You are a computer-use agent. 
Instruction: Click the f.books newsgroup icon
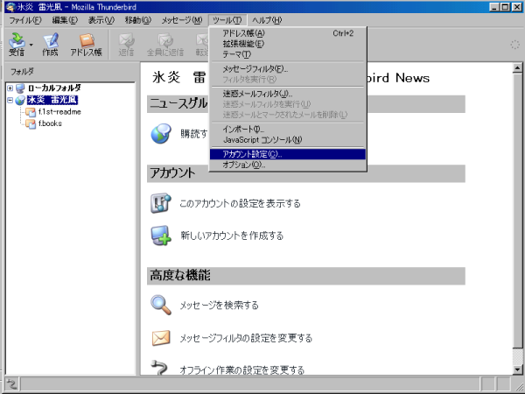pos(31,123)
